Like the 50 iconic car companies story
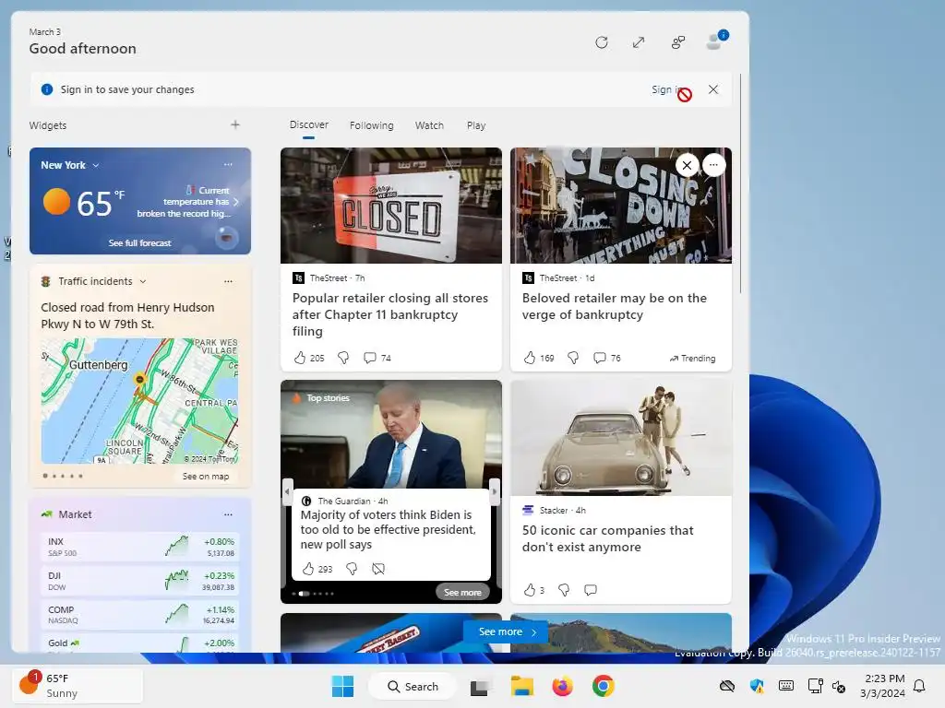The width and height of the screenshot is (945, 708). coord(530,590)
